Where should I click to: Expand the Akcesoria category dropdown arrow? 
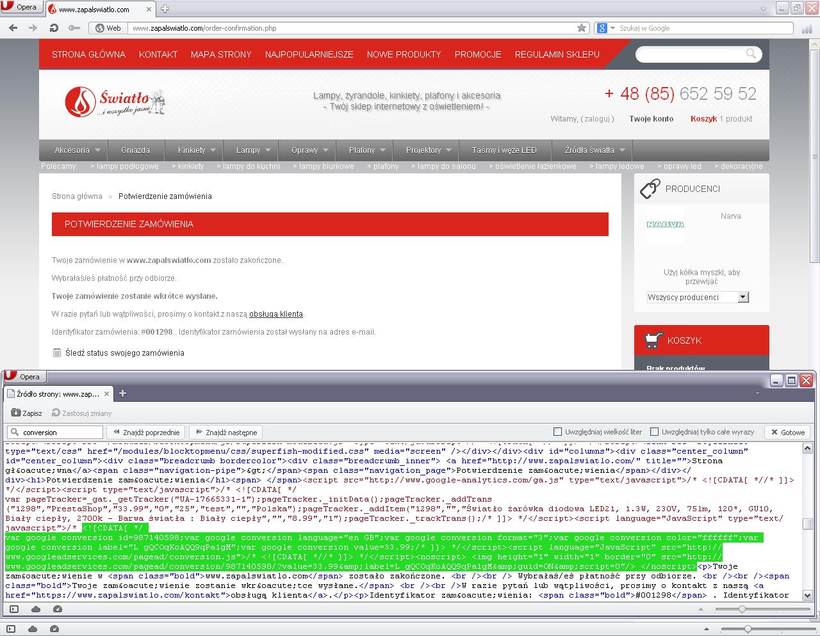[97, 150]
